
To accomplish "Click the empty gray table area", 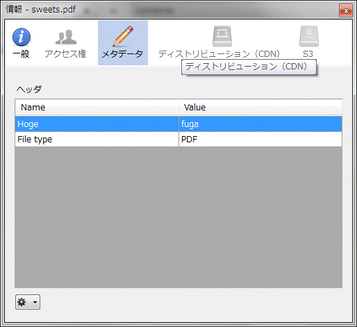I will pyautogui.click(x=178, y=217).
